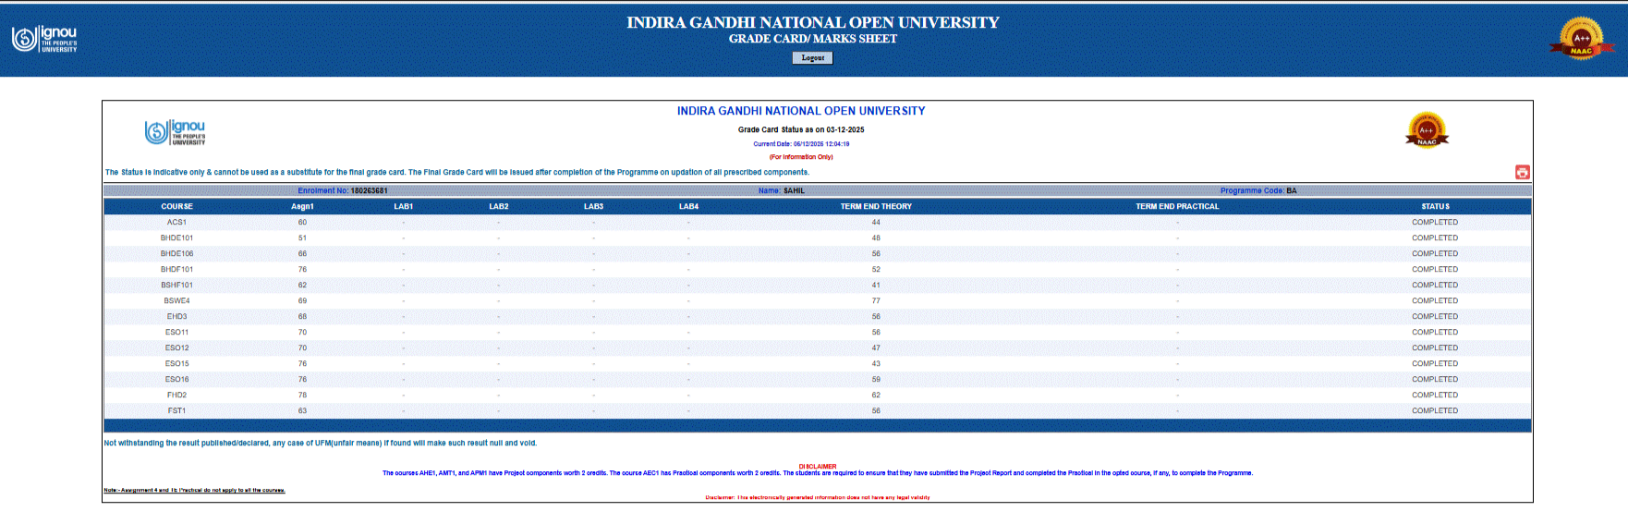The width and height of the screenshot is (1628, 524).
Task: Click the COMPLETED status for the BHDE101 row
Action: (1434, 238)
